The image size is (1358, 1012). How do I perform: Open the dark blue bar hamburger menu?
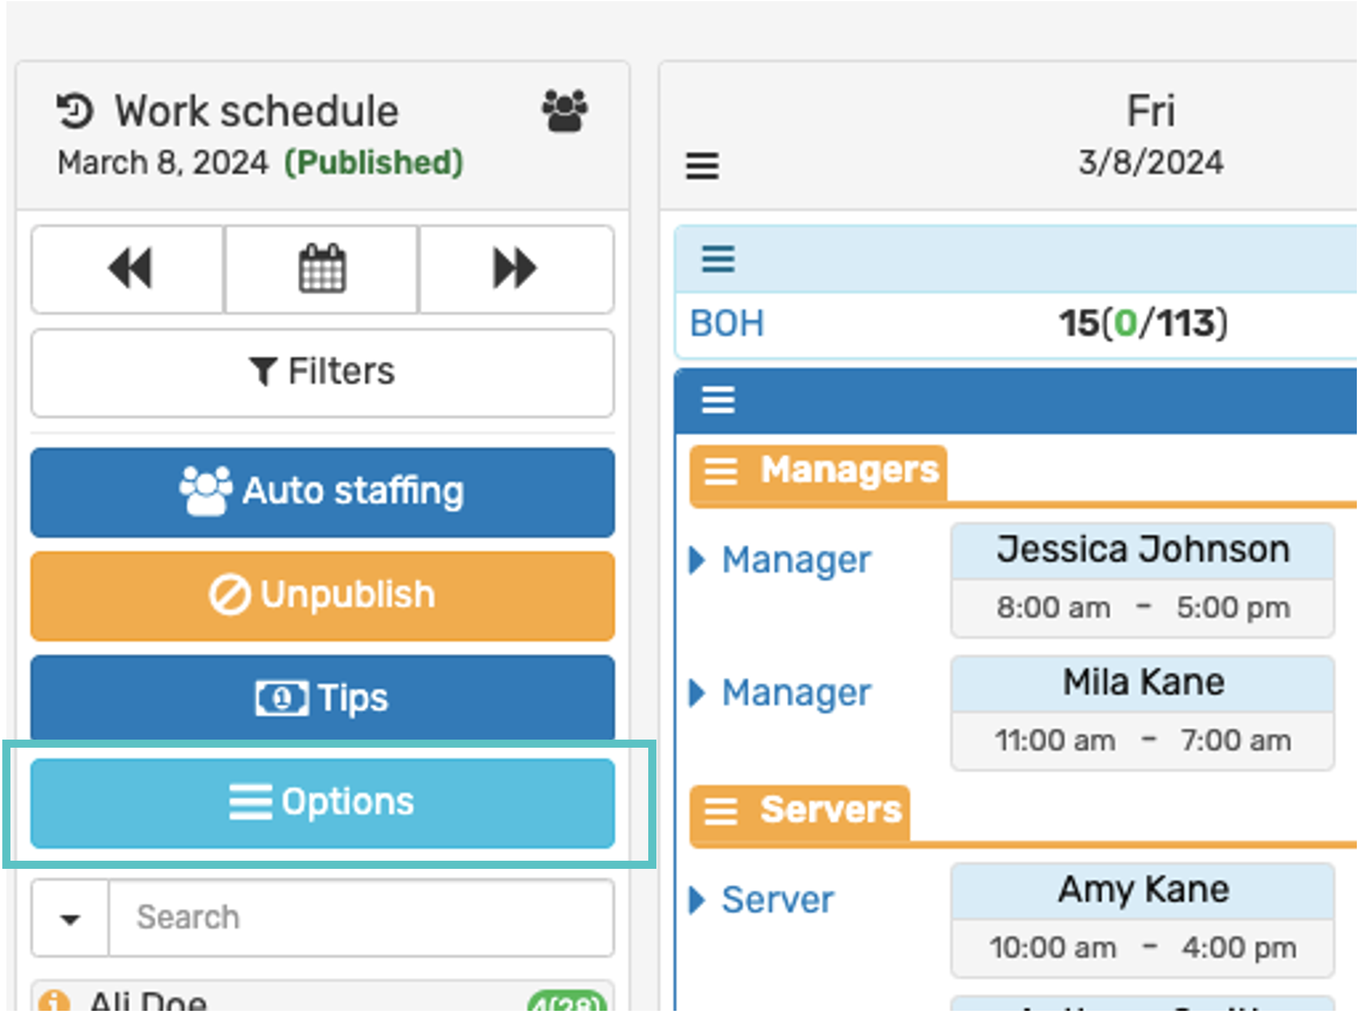pos(718,400)
